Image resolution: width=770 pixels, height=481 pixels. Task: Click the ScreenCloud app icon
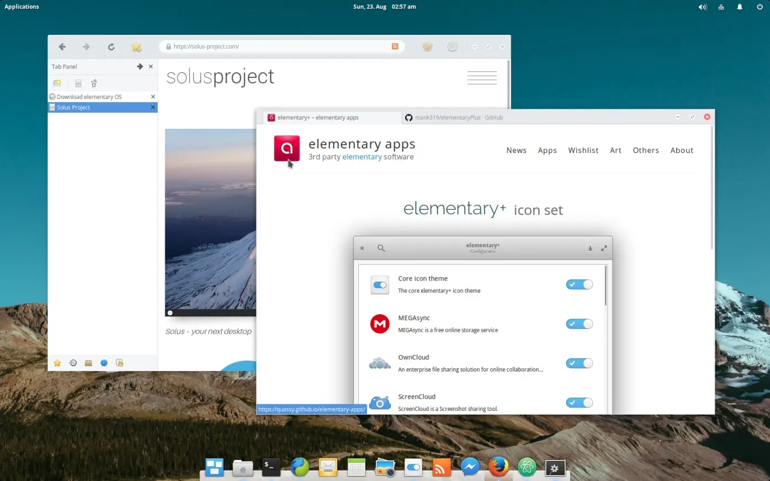click(380, 403)
